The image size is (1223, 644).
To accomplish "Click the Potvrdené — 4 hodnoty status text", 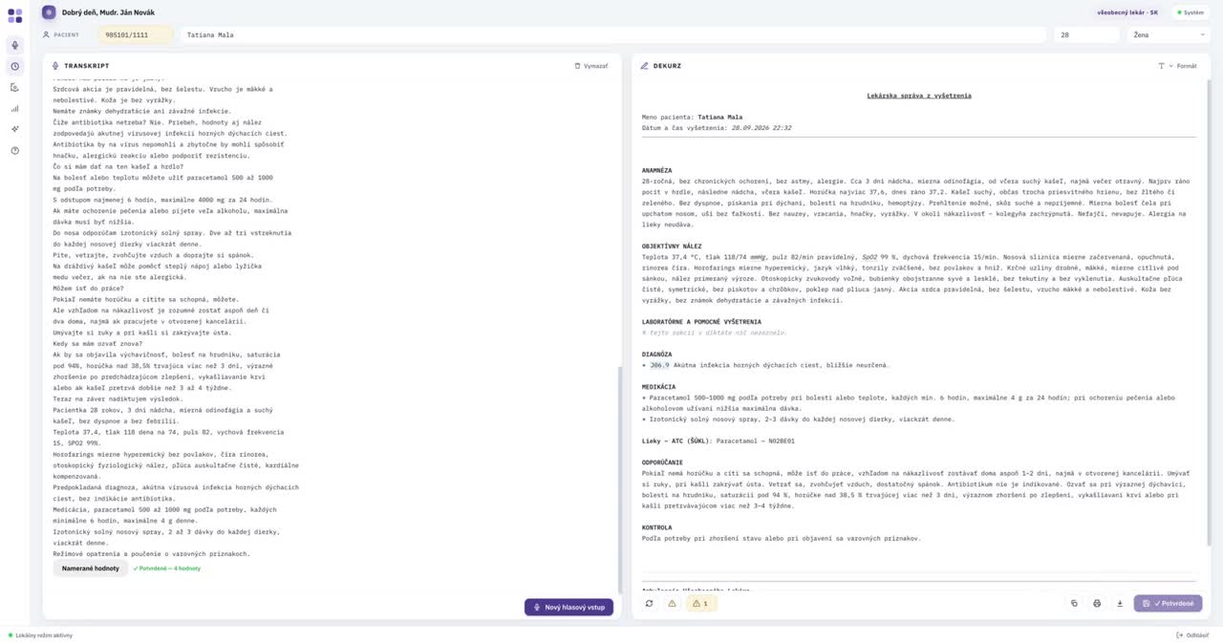I will pyautogui.click(x=167, y=569).
